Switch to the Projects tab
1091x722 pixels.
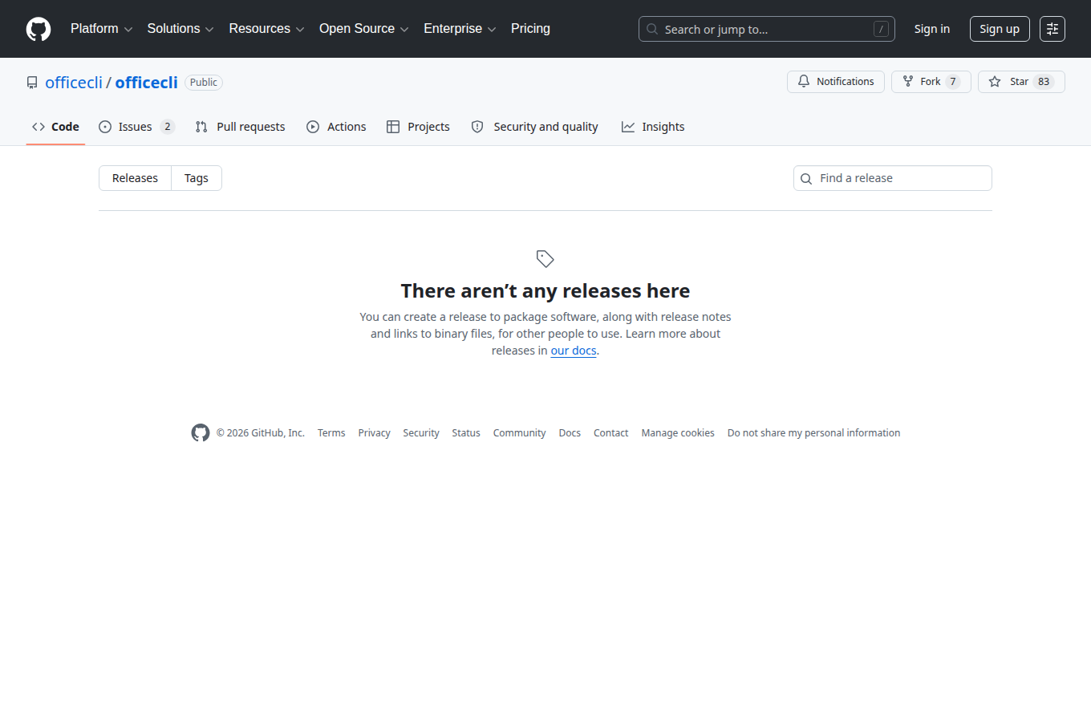pos(418,127)
